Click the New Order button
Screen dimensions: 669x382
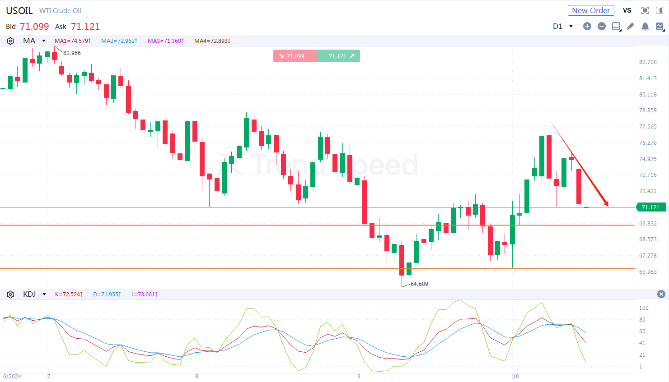591,10
